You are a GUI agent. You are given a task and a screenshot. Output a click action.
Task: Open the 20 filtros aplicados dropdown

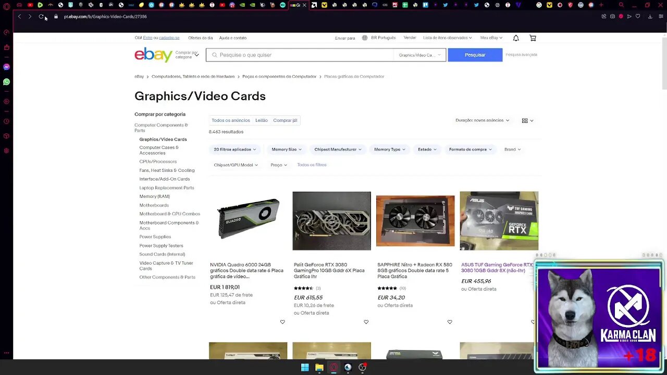[235, 149]
